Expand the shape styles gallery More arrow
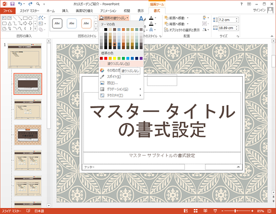Screen dimensions: 276x214 (95, 29)
